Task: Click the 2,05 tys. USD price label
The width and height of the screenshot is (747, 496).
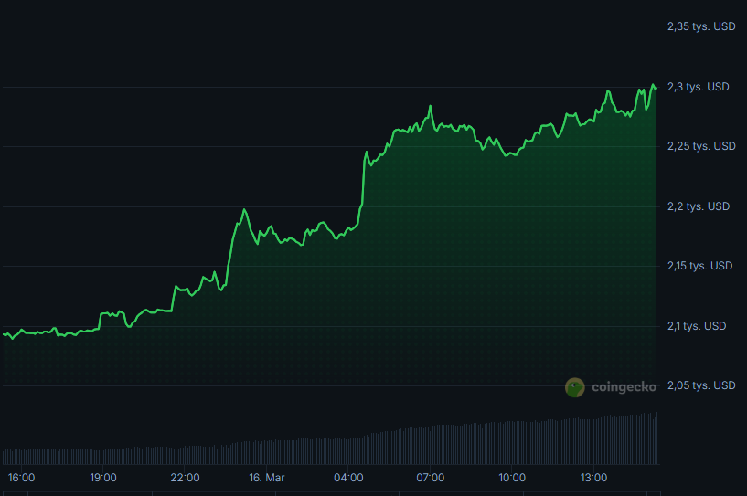Action: coord(701,385)
